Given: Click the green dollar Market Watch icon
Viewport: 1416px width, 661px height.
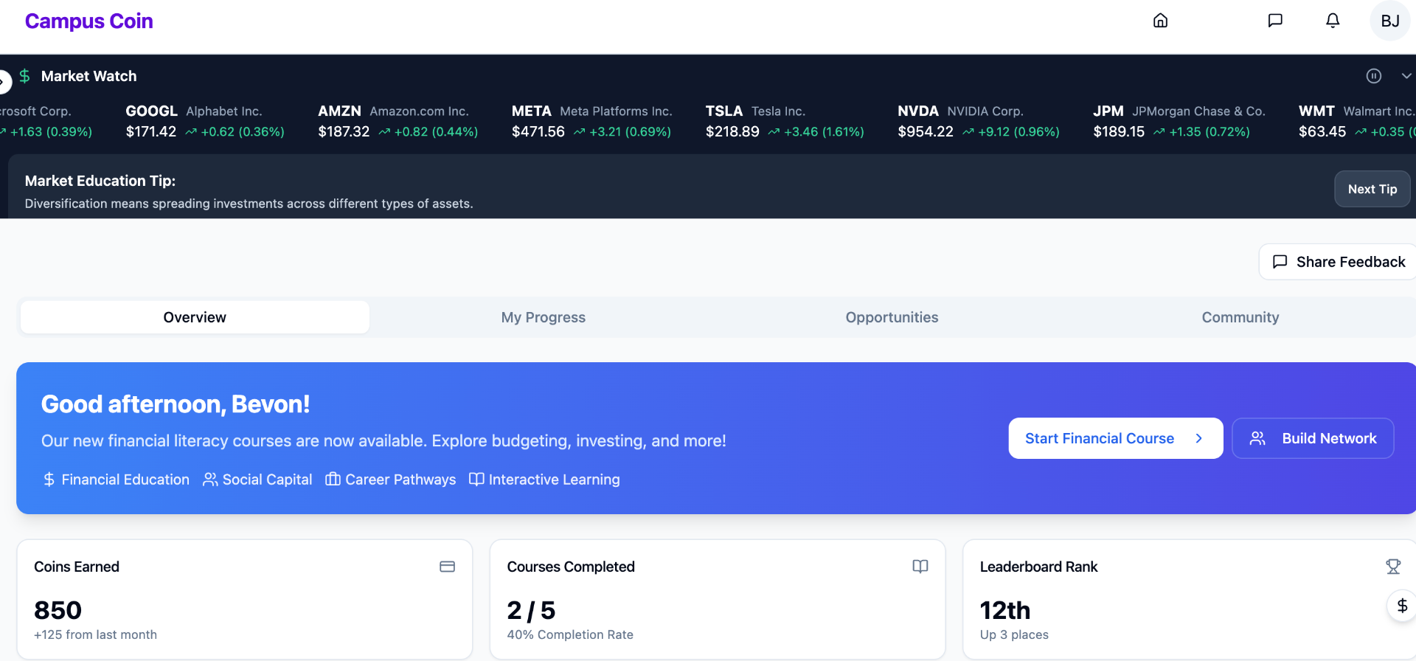Looking at the screenshot, I should [x=24, y=76].
